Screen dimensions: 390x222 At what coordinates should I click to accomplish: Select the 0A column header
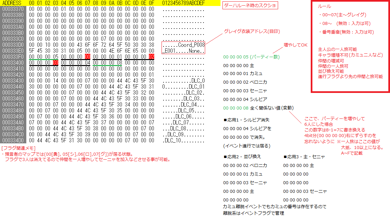[x=112, y=3]
